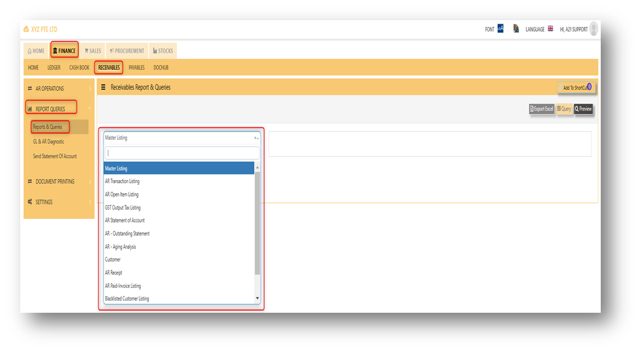Open the DOCHUB submenu
The image size is (640, 352).
161,68
